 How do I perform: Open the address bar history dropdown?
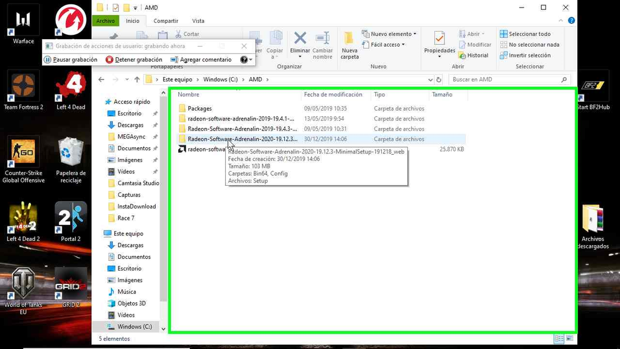pyautogui.click(x=430, y=79)
